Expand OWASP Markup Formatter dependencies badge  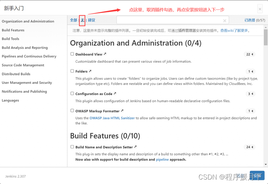(x=251, y=111)
